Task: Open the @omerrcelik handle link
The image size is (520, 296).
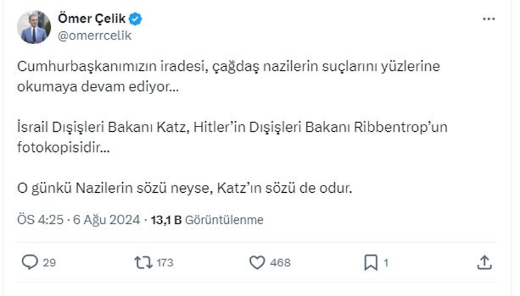Action: pyautogui.click(x=95, y=36)
